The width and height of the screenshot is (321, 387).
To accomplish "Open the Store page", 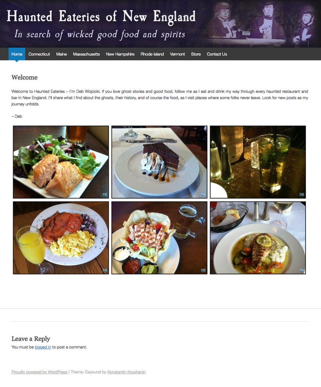I will click(x=196, y=54).
